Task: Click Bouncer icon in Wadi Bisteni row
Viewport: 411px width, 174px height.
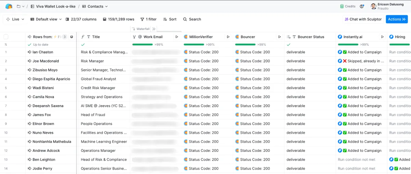Action: pos(237,88)
